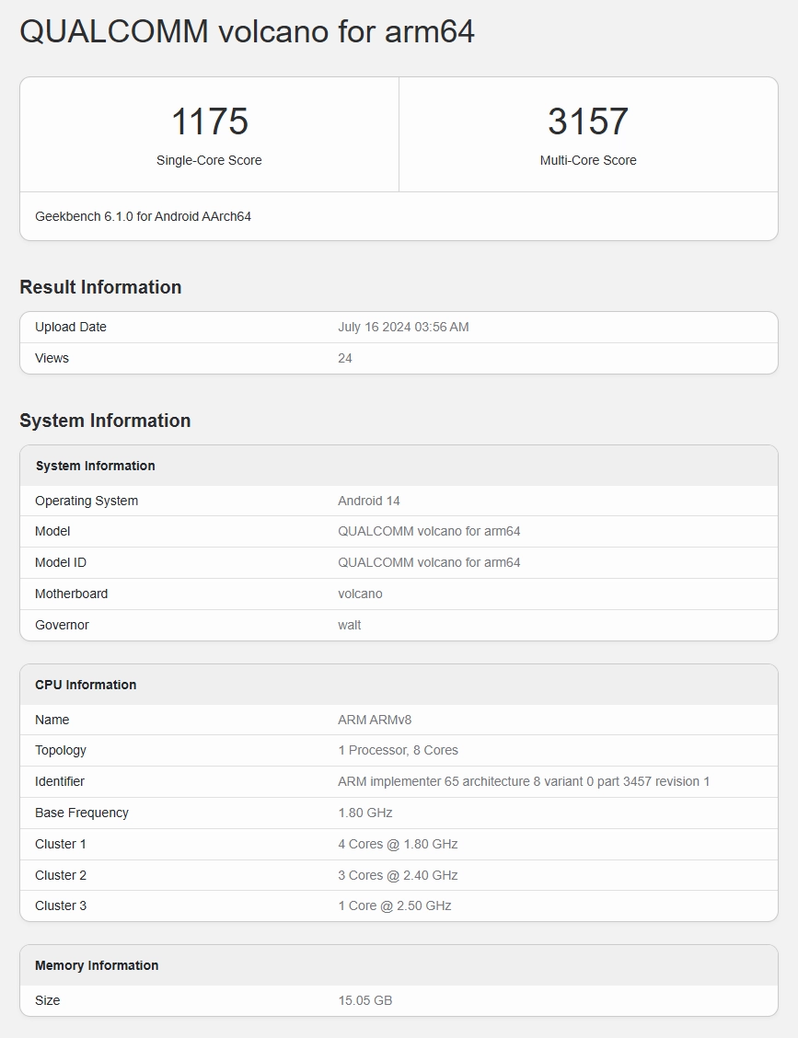Click the Model ID row value

429,562
